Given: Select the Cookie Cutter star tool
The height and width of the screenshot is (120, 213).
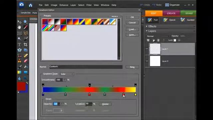Looking at the screenshot, I should [19, 50].
